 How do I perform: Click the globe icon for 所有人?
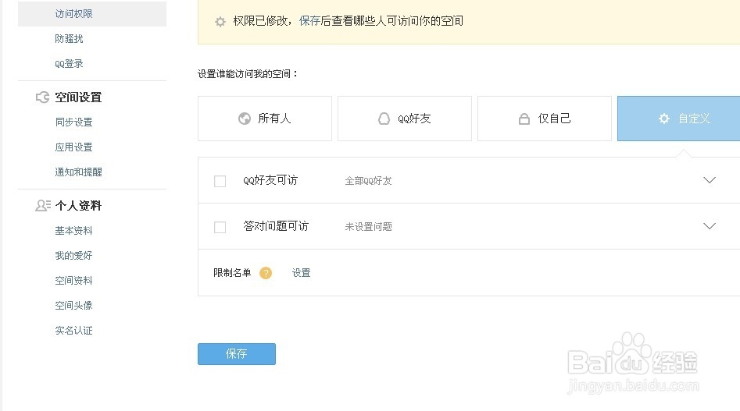click(244, 119)
